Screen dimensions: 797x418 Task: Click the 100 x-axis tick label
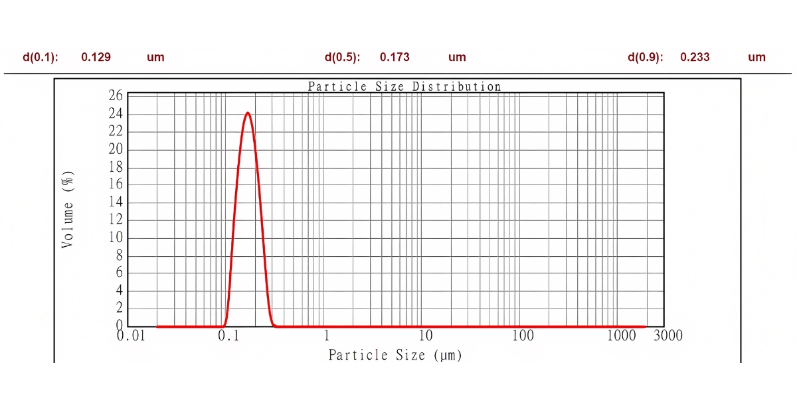click(x=523, y=336)
